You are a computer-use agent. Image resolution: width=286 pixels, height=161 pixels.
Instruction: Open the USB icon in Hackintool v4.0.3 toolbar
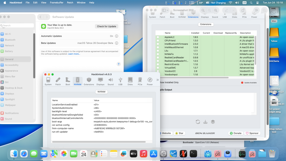pyautogui.click(x=120, y=80)
